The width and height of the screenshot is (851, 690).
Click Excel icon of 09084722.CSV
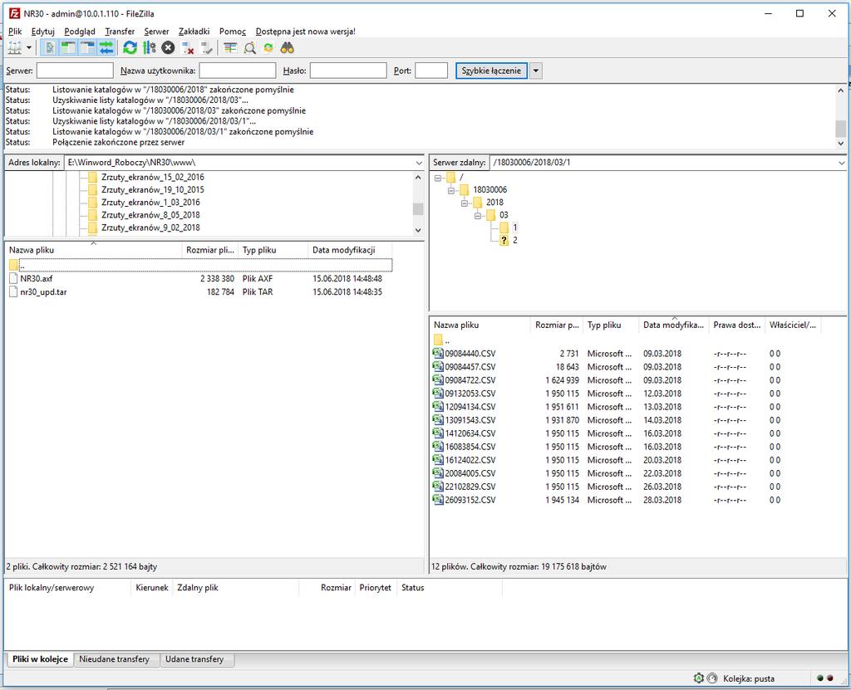click(x=438, y=379)
